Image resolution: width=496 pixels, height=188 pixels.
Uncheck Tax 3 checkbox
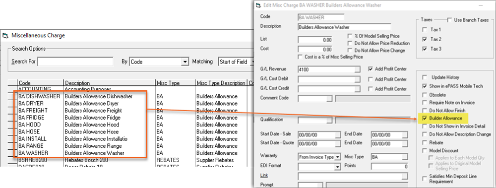pyautogui.click(x=425, y=49)
